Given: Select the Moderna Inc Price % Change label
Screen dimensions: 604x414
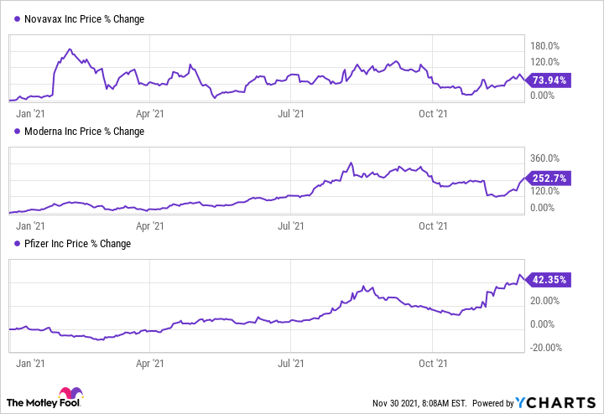Looking at the screenshot, I should click(x=85, y=132).
